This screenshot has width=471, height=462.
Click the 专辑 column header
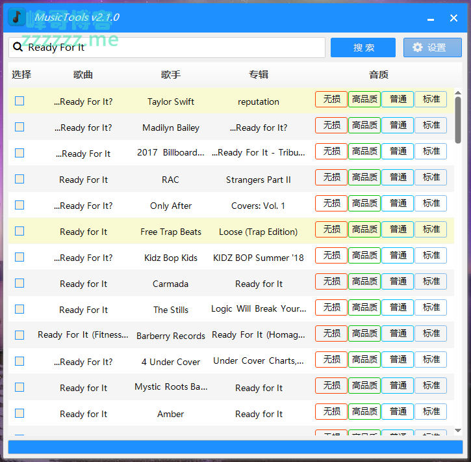click(x=259, y=75)
